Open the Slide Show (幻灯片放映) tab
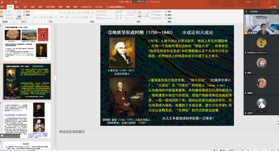The width and height of the screenshot is (279, 151). [50, 7]
